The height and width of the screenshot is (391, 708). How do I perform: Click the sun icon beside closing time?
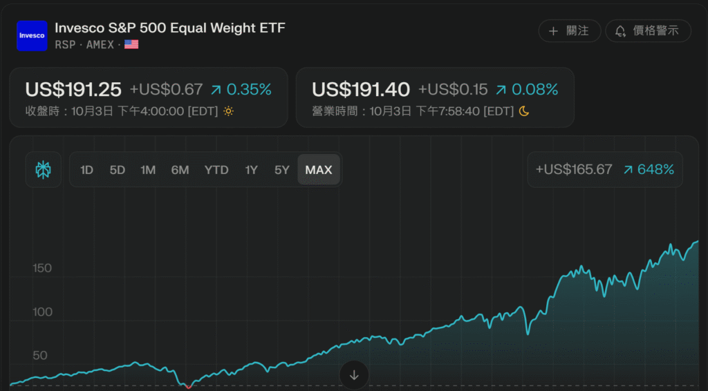coord(229,111)
